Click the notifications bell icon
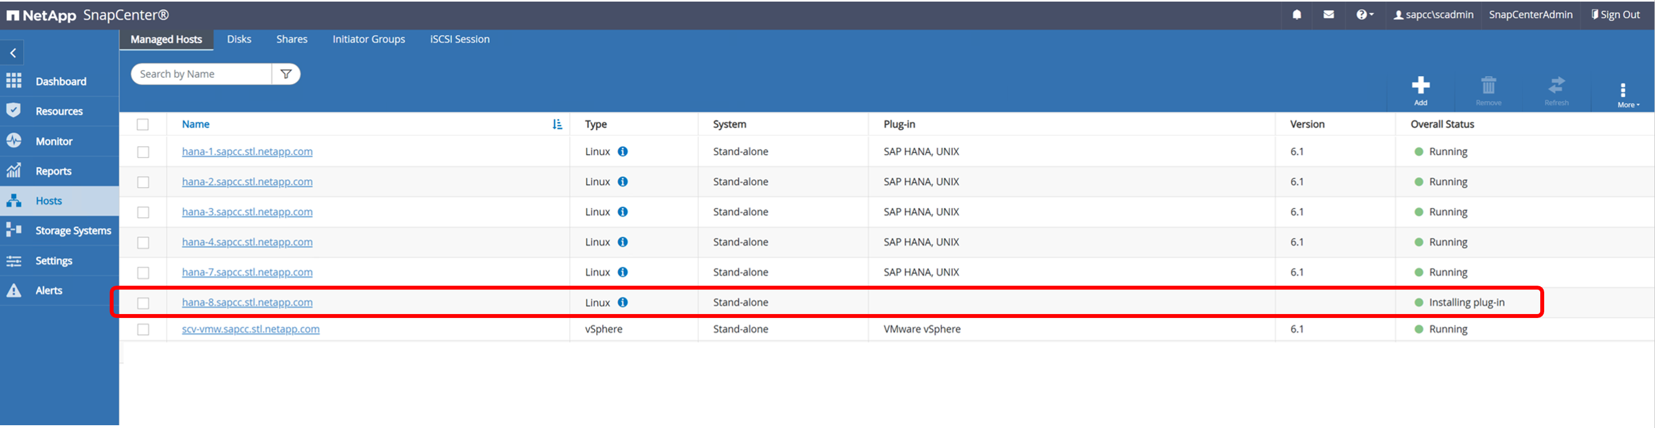Viewport: 1655px width, 428px height. 1296,15
